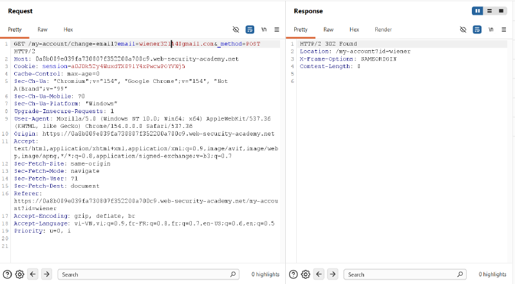515x284 pixels.
Task: Open Request panel hamburger options menu
Action: point(277,30)
